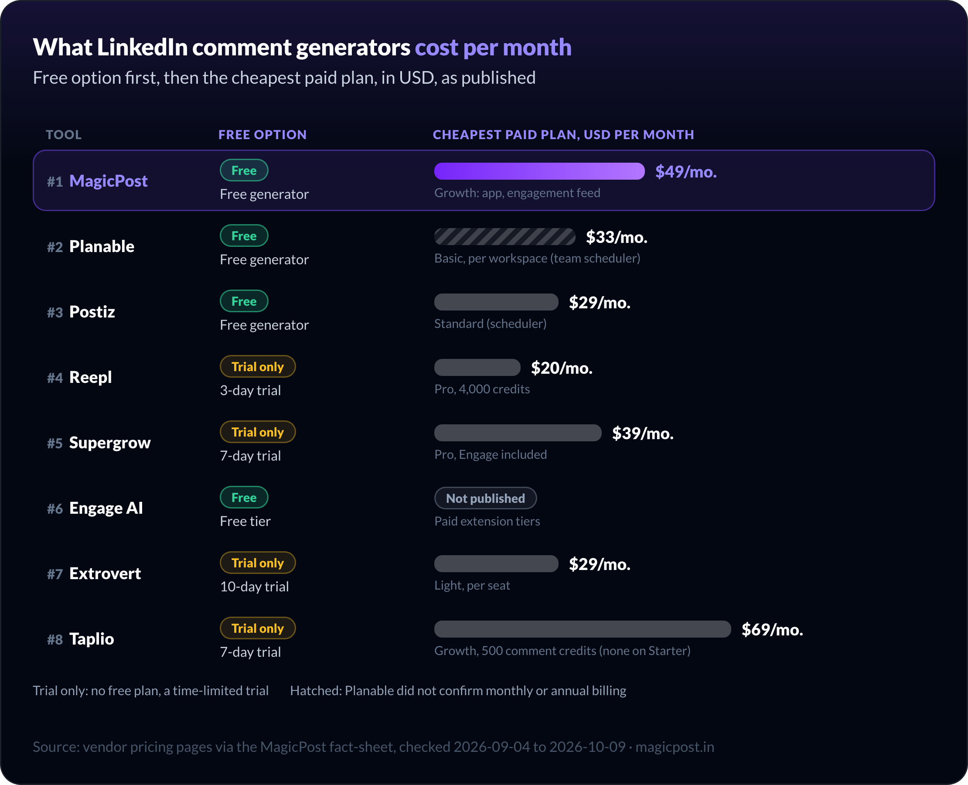968x785 pixels.
Task: Click the MagicPost tool name
Action: (x=109, y=181)
